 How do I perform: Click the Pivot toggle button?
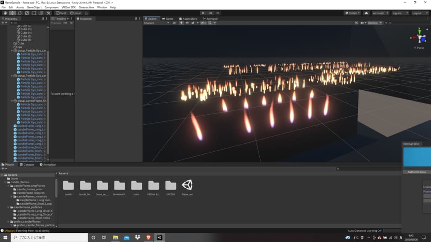pyautogui.click(x=61, y=13)
